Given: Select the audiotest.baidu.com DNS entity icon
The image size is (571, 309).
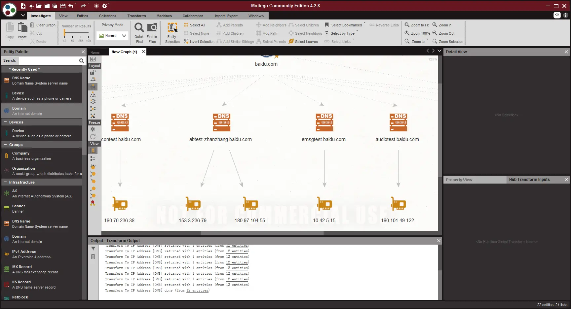Looking at the screenshot, I should (x=398, y=122).
